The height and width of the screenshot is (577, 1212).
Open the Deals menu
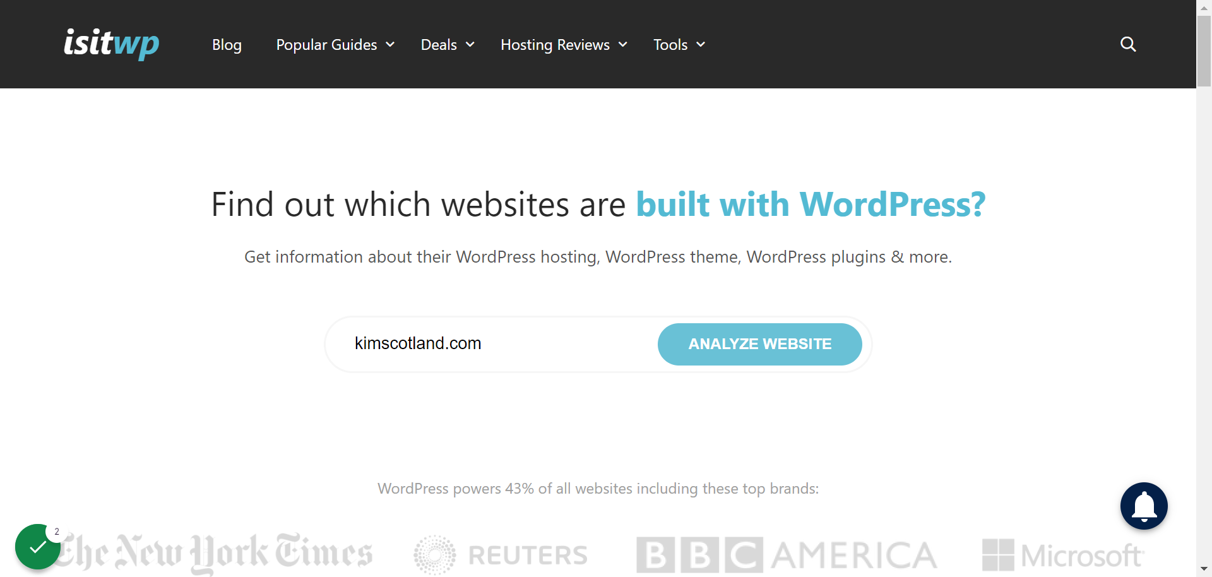(448, 45)
